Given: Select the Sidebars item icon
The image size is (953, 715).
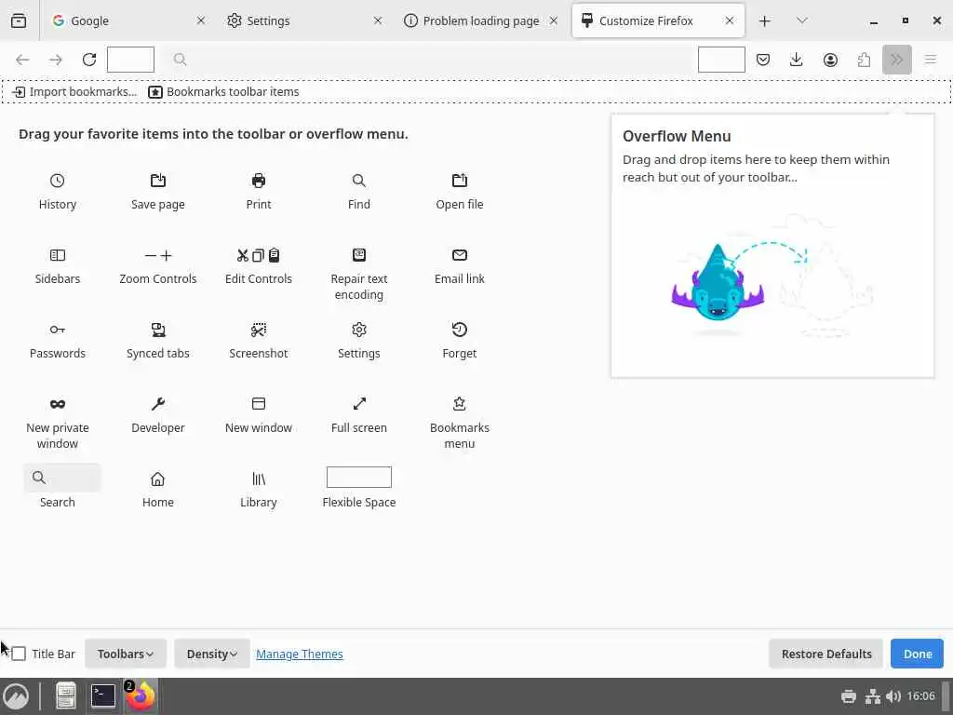Looking at the screenshot, I should pyautogui.click(x=57, y=255).
